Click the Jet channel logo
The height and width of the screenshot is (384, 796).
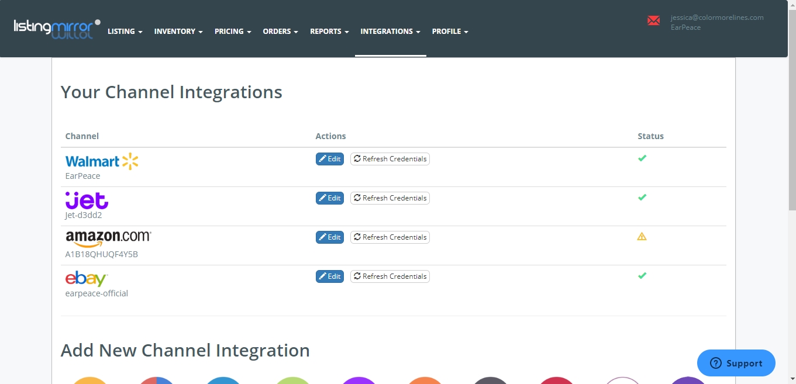click(87, 200)
